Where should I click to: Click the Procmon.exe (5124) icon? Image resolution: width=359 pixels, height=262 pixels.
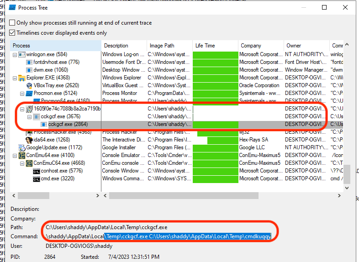29,94
